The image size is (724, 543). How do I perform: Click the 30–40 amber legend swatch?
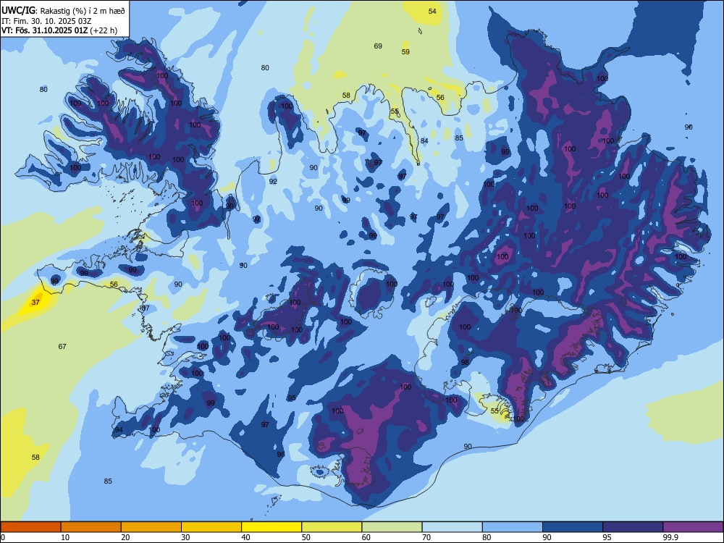coord(211,527)
